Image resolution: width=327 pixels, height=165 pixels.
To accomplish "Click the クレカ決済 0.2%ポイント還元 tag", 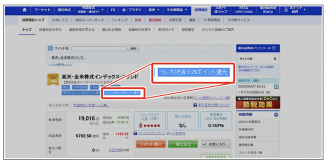I will click(x=122, y=93).
